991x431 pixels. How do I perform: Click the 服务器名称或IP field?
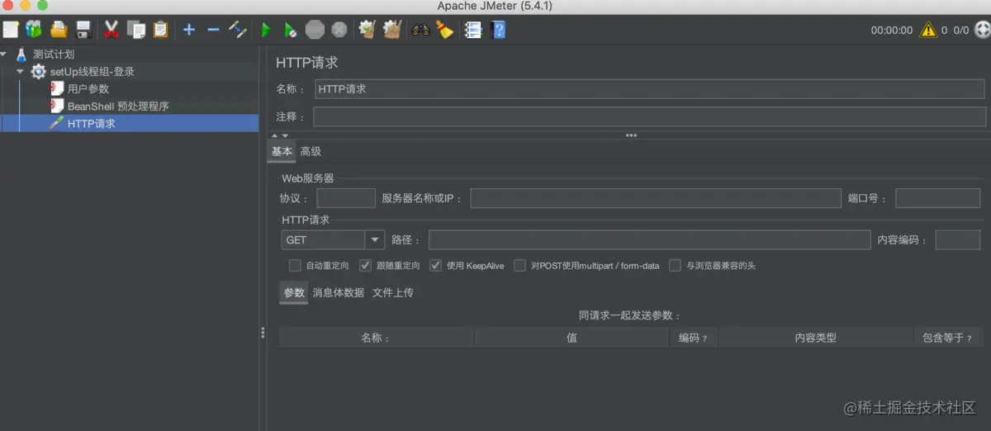[656, 198]
